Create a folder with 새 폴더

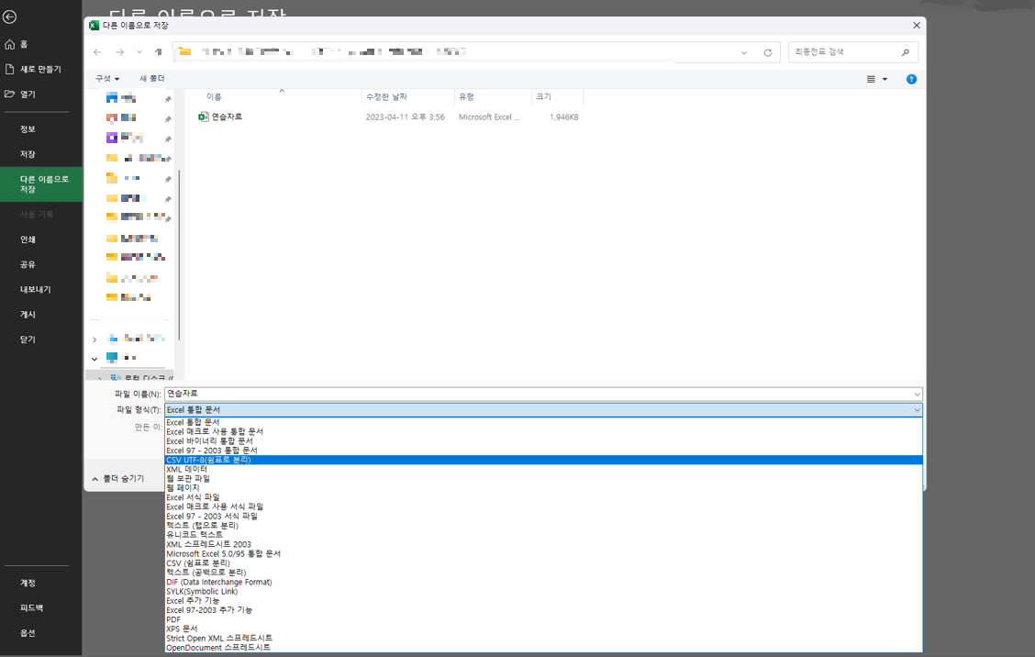[151, 79]
